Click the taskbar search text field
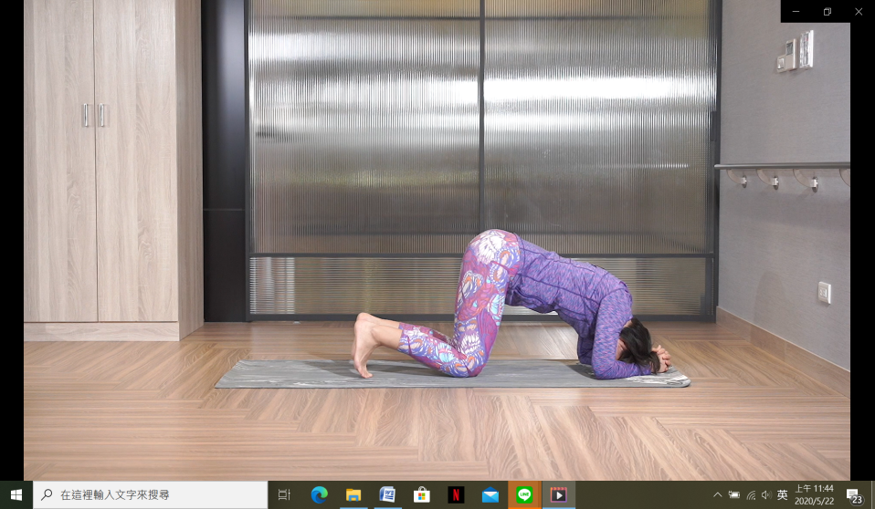The height and width of the screenshot is (509, 875). [150, 495]
